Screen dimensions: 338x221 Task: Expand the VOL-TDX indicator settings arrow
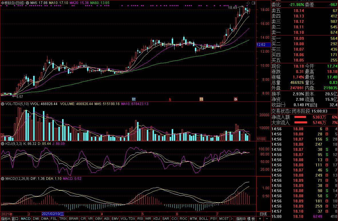point(3,104)
